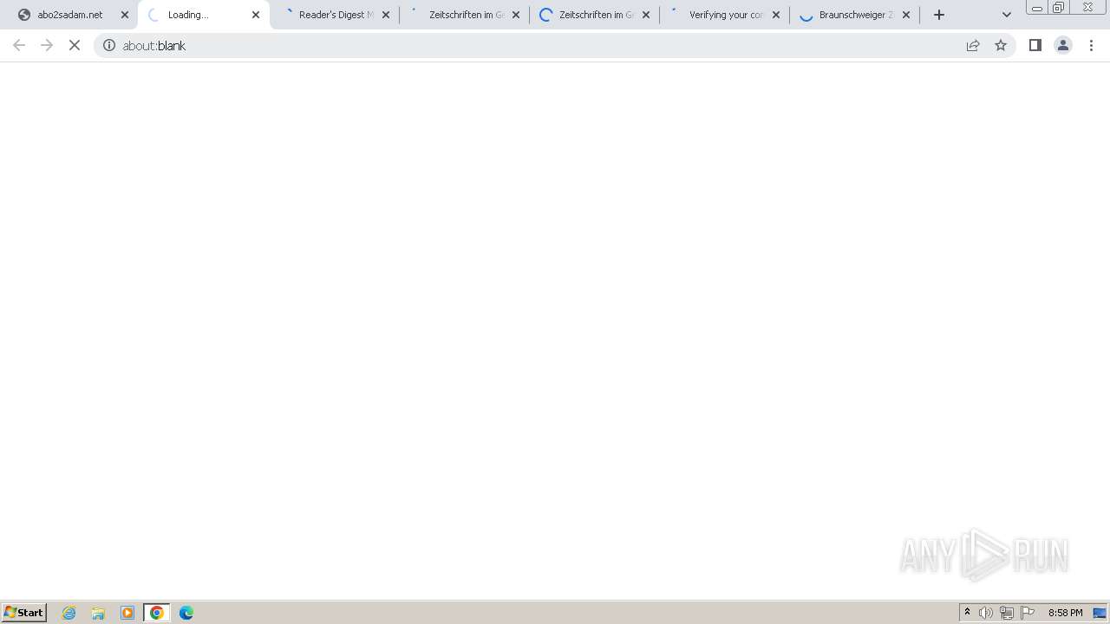Switch to the Braunschweiger Zeitung tab
Viewport: 1110px width, 624px height.
click(x=856, y=15)
